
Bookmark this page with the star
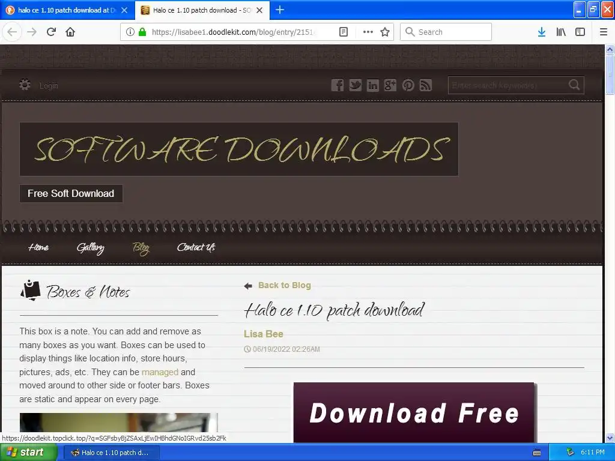tap(385, 32)
